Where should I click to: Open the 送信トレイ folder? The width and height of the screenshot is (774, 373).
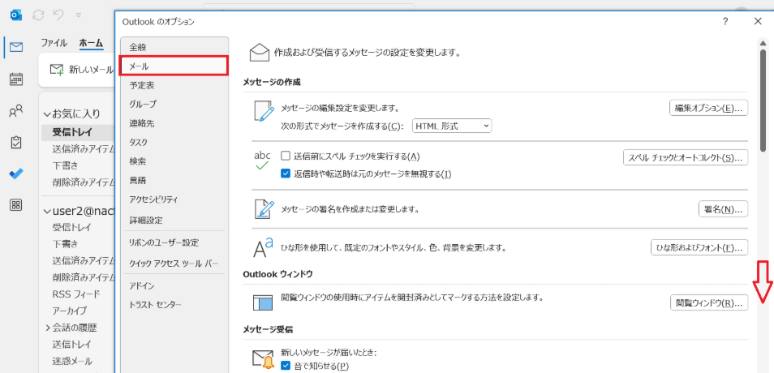(71, 344)
